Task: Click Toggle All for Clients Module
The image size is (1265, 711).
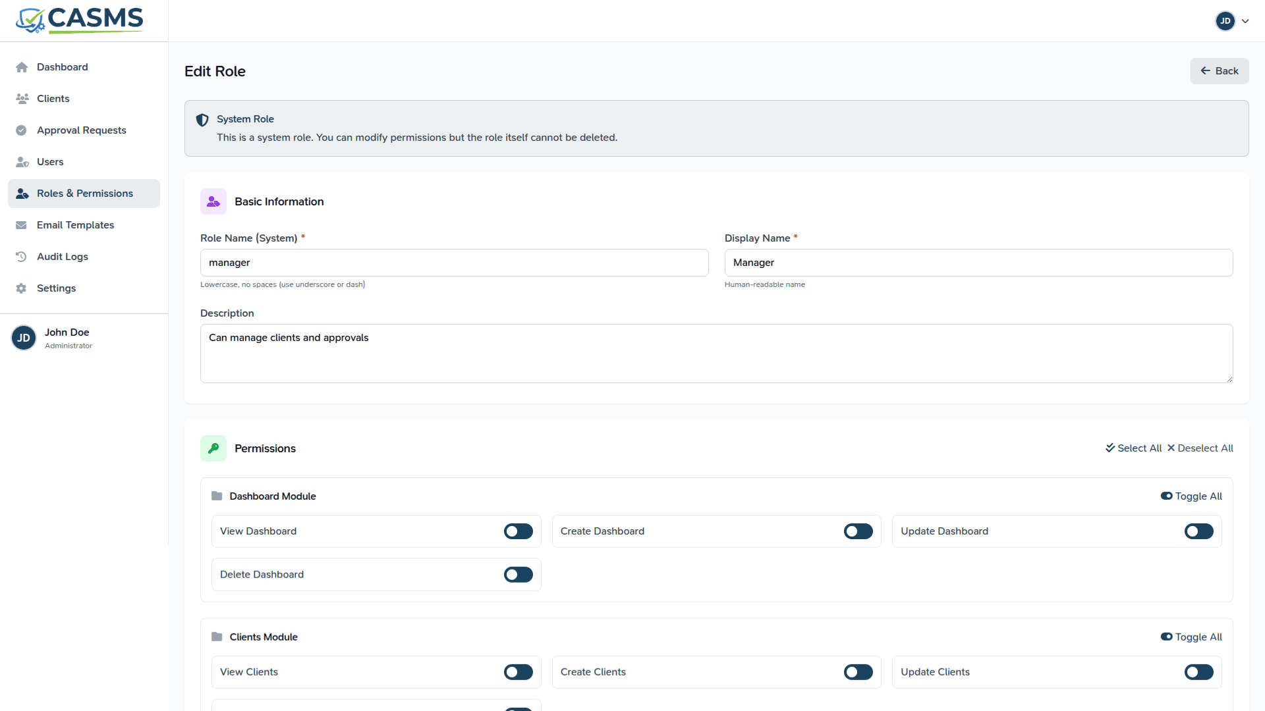Action: [1191, 637]
